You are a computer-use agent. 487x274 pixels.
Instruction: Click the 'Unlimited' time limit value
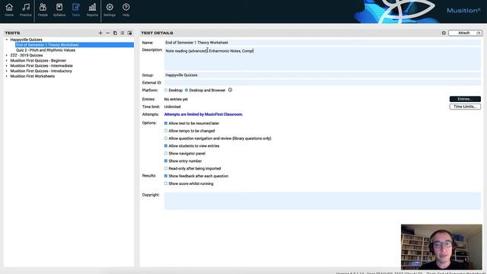click(x=173, y=107)
